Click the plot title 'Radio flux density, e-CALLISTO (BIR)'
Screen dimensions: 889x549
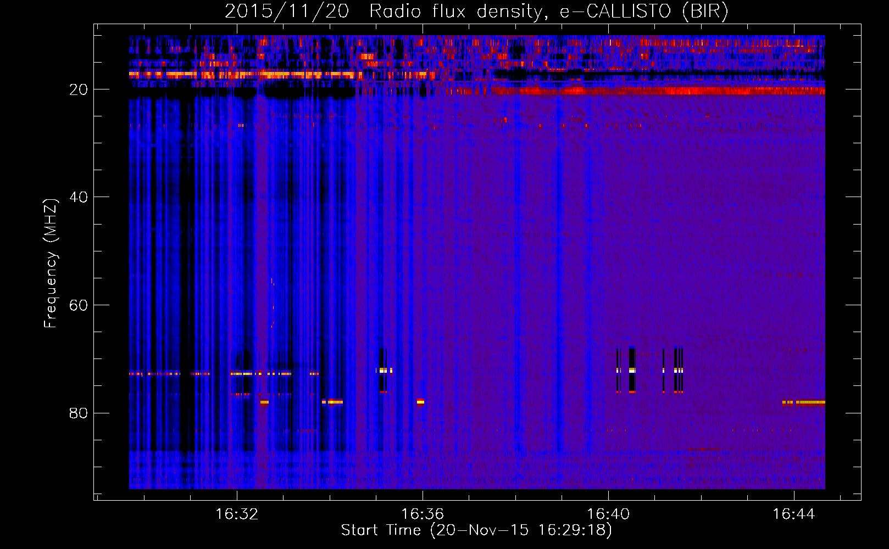[548, 12]
